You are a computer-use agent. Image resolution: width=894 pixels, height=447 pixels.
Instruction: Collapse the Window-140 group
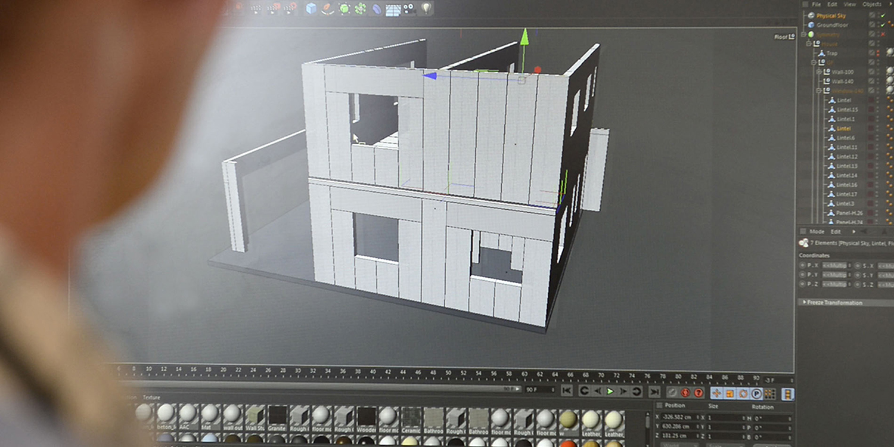819,91
